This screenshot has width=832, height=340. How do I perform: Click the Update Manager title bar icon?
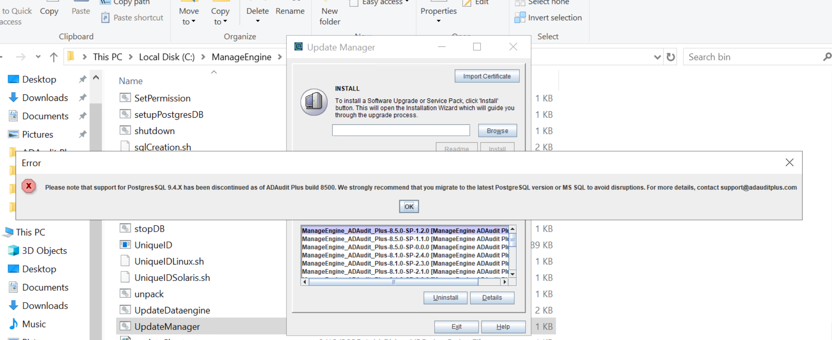click(298, 47)
